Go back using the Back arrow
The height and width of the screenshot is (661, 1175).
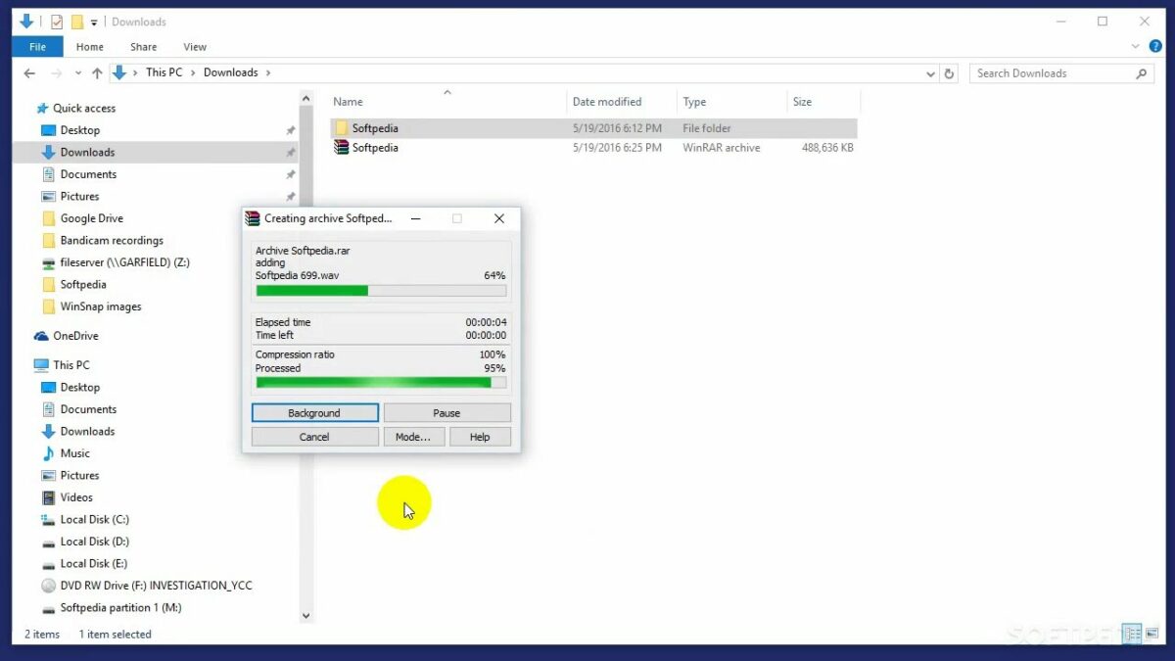tap(30, 73)
